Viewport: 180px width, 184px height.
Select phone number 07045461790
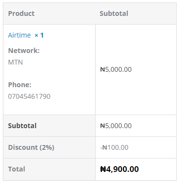pos(29,96)
